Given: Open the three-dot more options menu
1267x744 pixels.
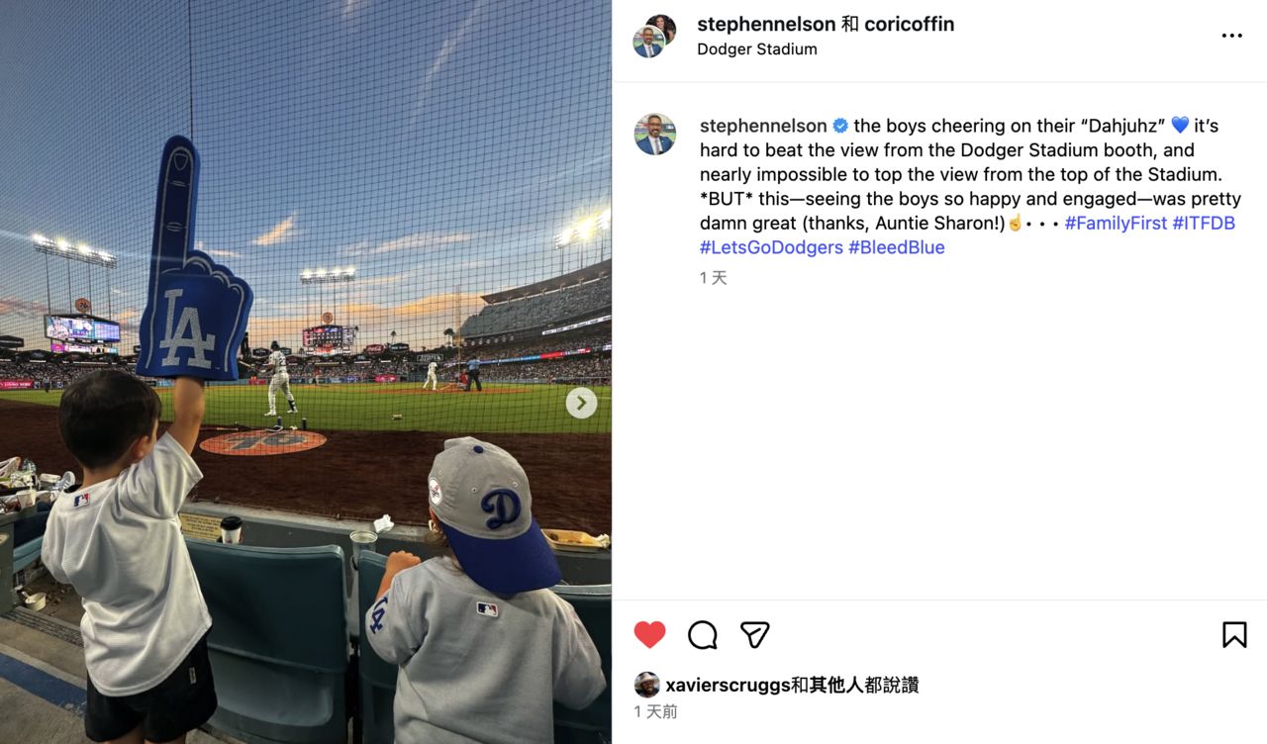Looking at the screenshot, I should click(x=1231, y=36).
